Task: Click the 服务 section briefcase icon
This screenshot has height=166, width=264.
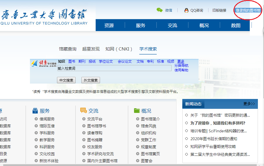Action: coord(35,111)
